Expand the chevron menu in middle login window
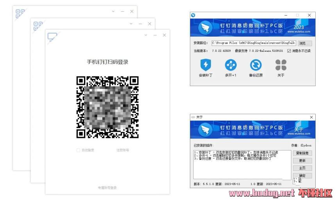Viewport: 336px width, 201px height. (131, 24)
